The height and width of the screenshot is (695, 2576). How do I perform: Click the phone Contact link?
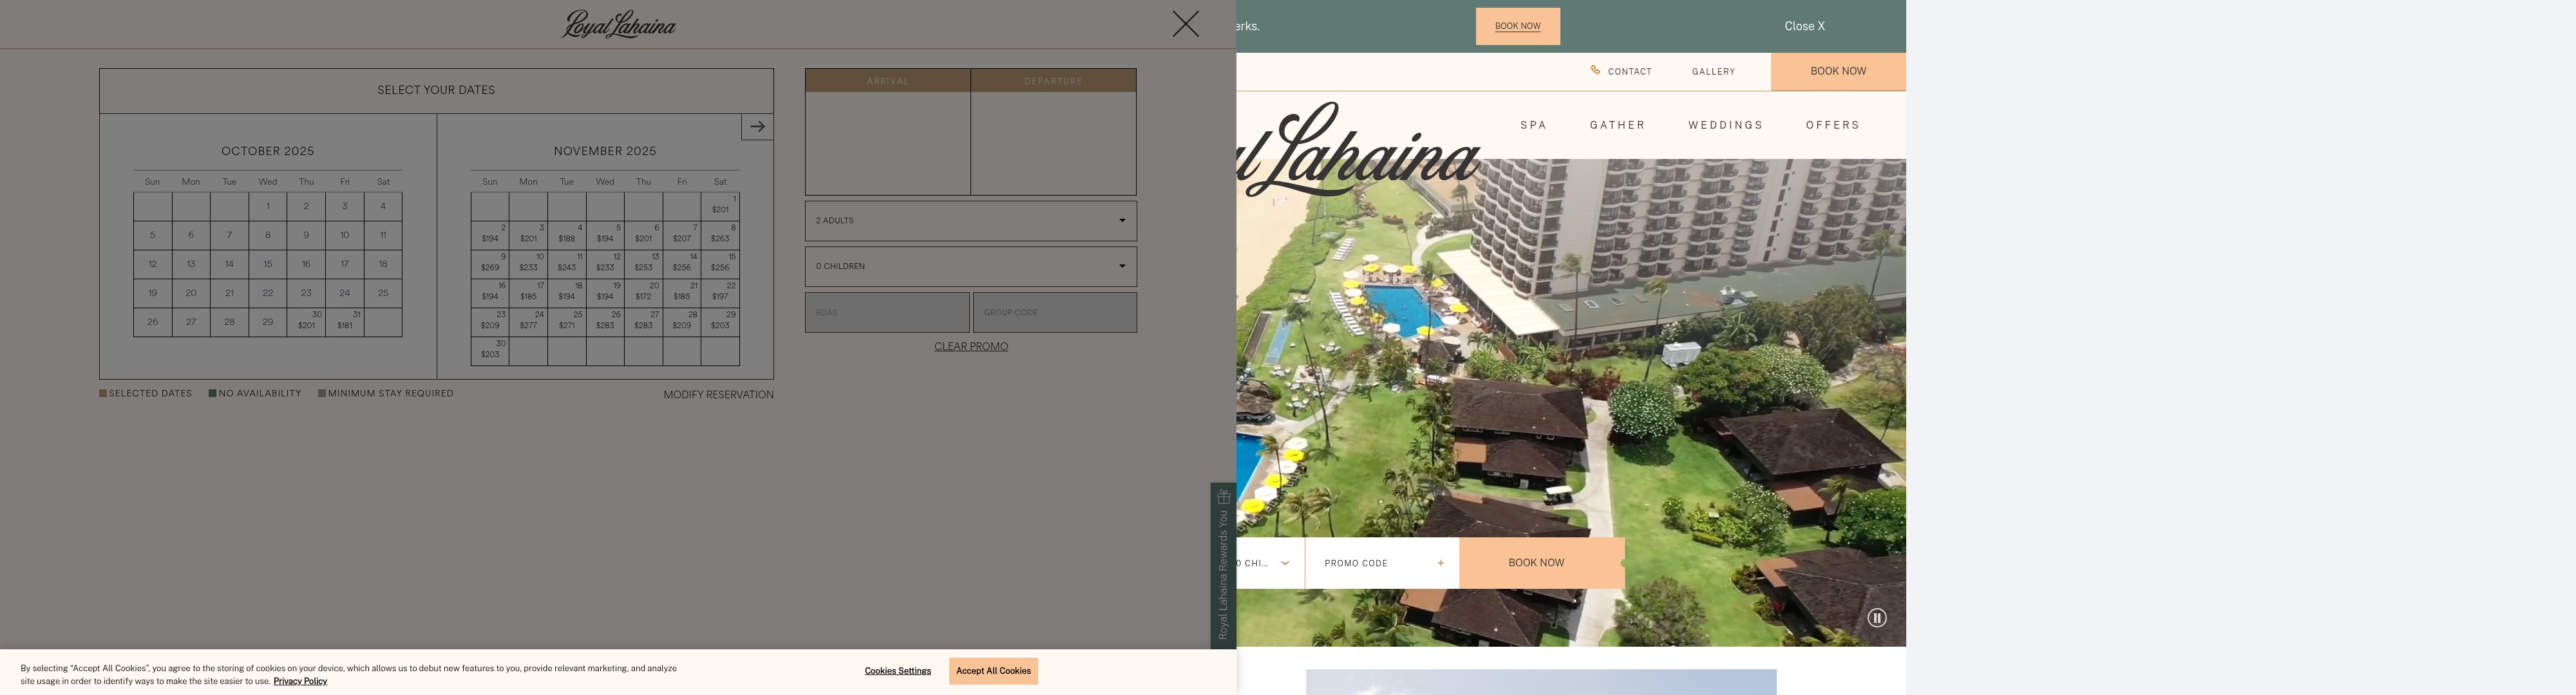pos(1621,71)
